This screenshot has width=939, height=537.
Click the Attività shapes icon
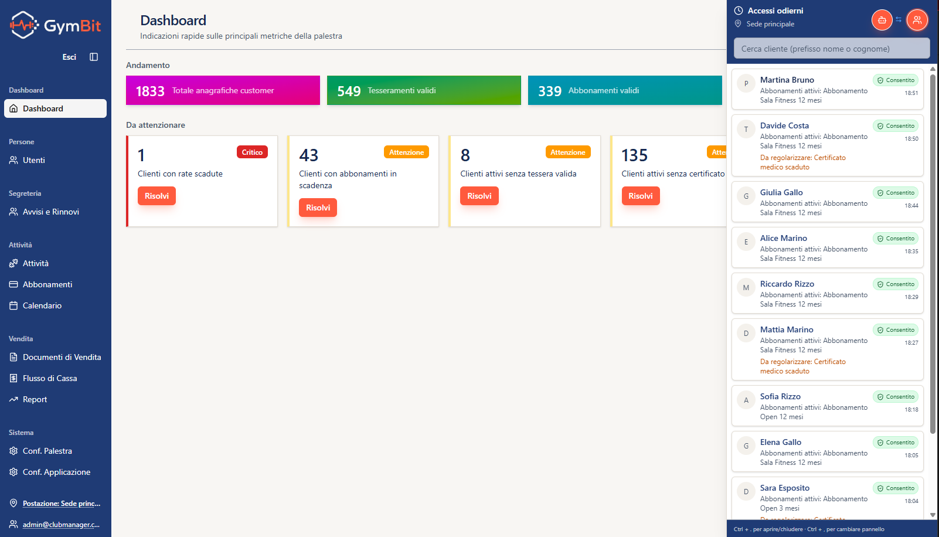pyautogui.click(x=13, y=263)
